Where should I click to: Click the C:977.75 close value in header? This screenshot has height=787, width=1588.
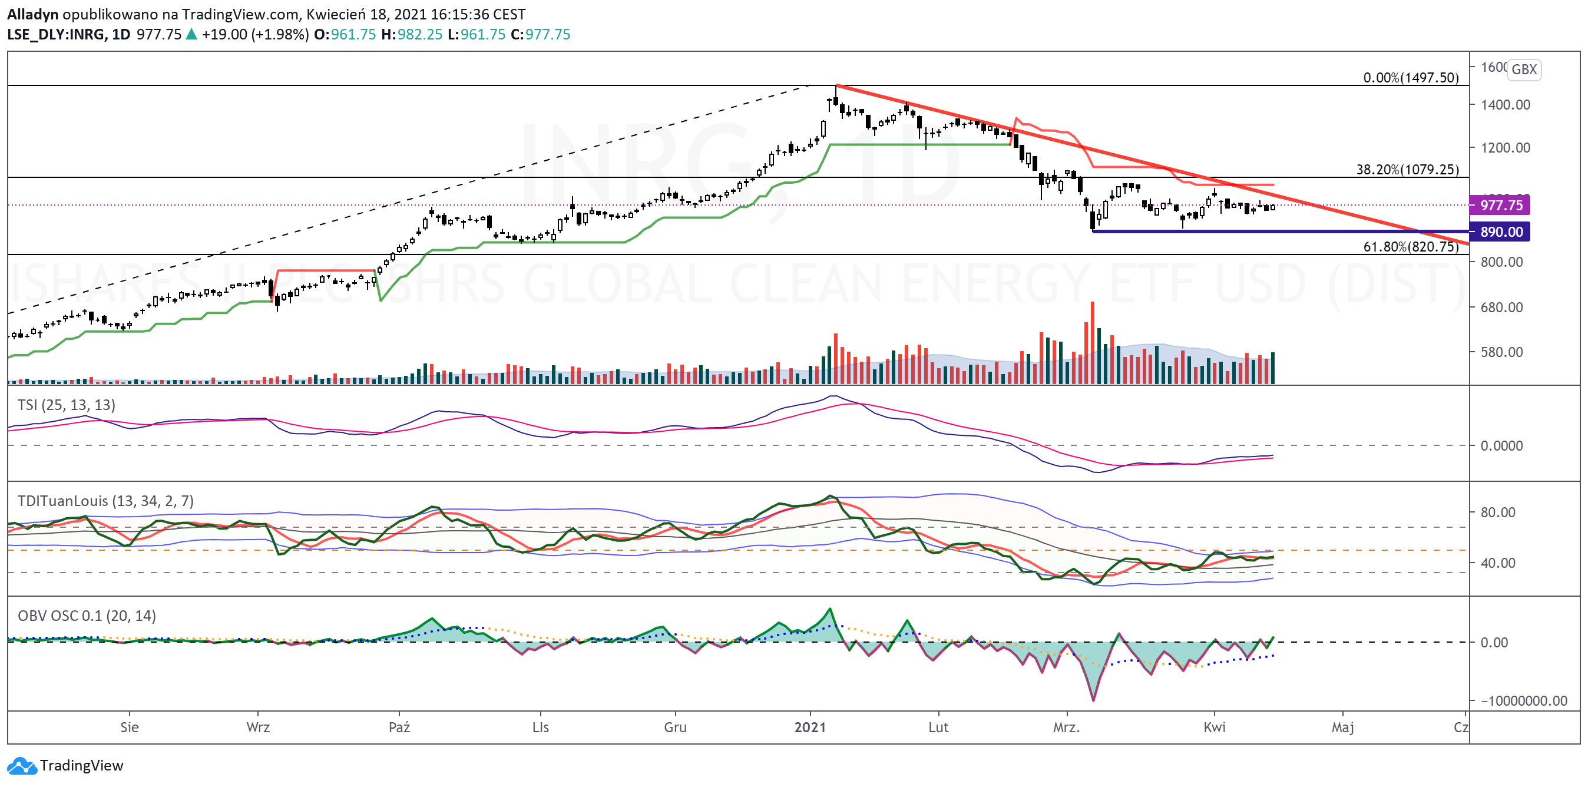coord(541,35)
